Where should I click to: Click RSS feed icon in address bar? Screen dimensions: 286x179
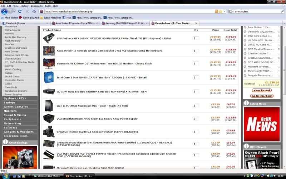216,11
